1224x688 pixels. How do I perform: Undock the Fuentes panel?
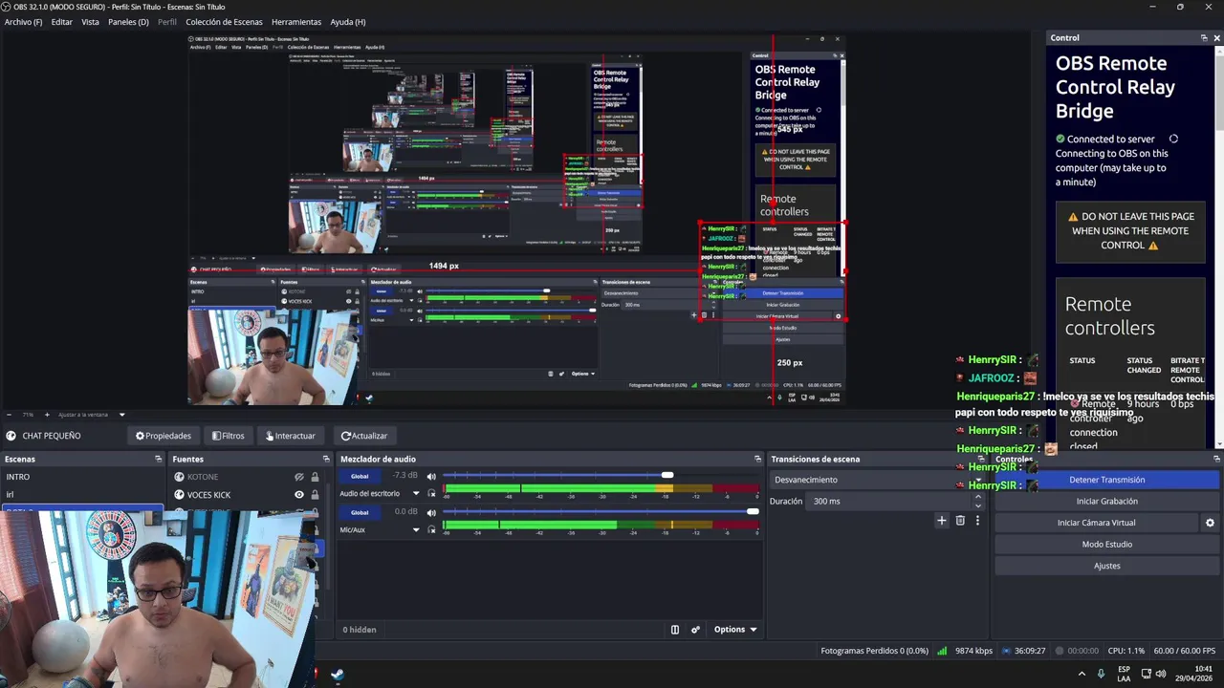point(325,460)
